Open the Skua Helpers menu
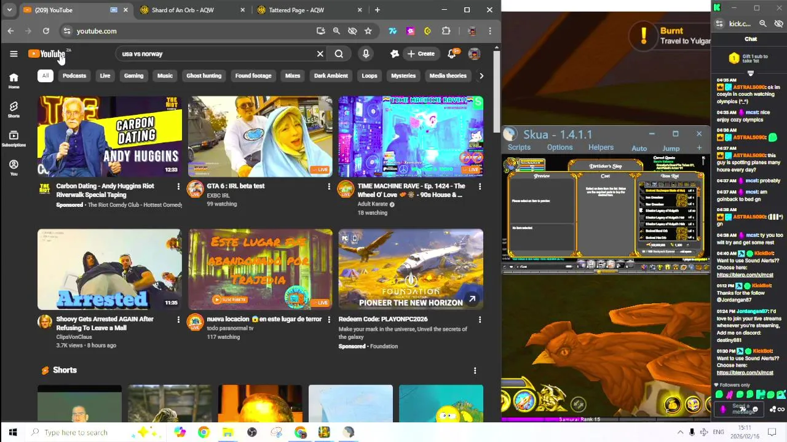Image resolution: width=787 pixels, height=442 pixels. click(601, 147)
